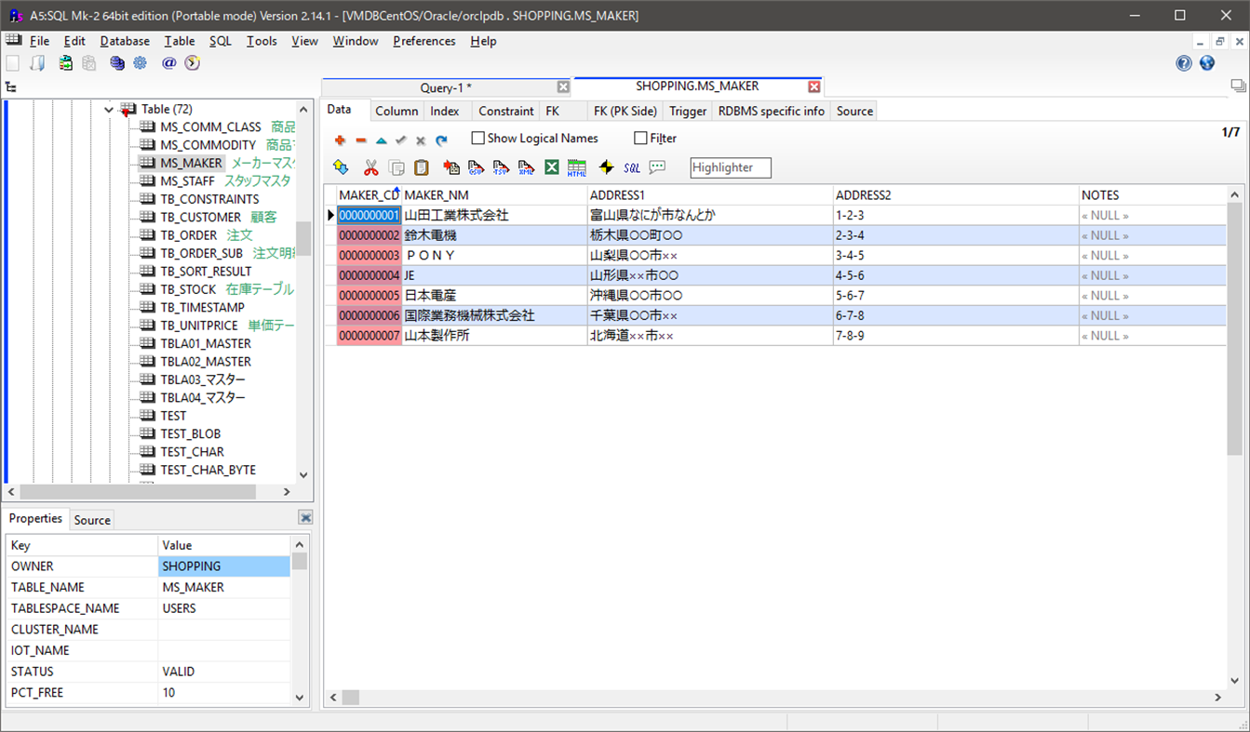Add a new record with the plus icon

[341, 140]
